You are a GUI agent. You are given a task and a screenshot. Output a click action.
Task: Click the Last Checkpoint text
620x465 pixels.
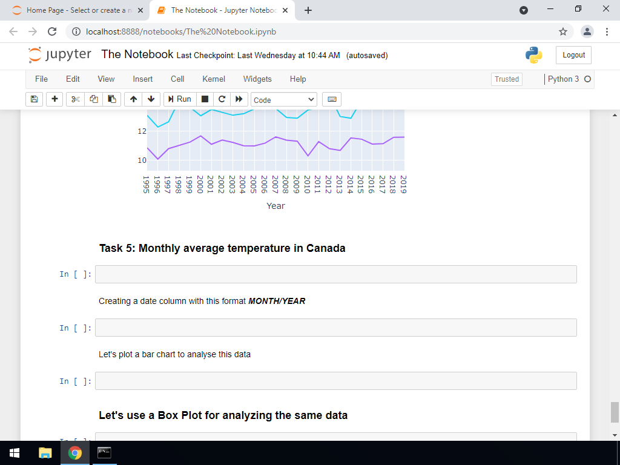tap(258, 55)
